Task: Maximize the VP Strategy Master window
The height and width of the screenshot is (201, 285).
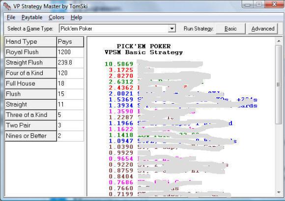Action: 259,4
